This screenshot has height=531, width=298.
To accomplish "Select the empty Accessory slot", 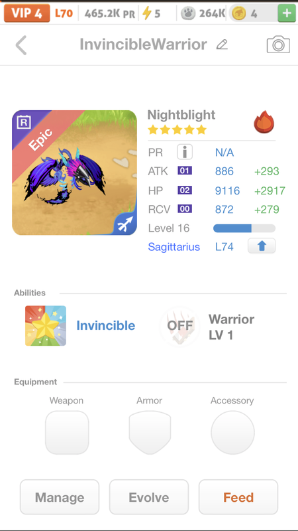I will click(232, 433).
